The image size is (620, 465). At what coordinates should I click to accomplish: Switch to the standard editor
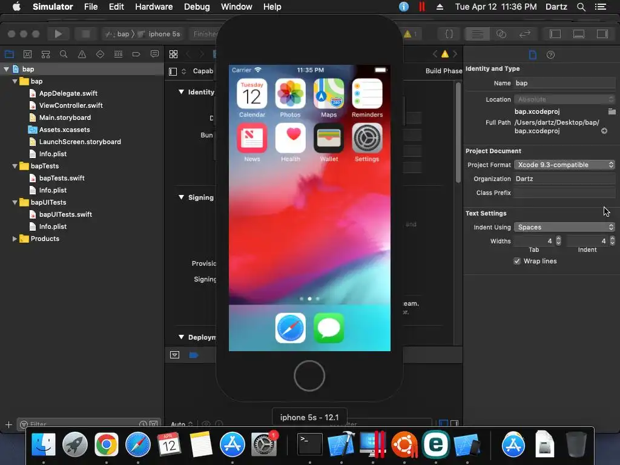477,34
